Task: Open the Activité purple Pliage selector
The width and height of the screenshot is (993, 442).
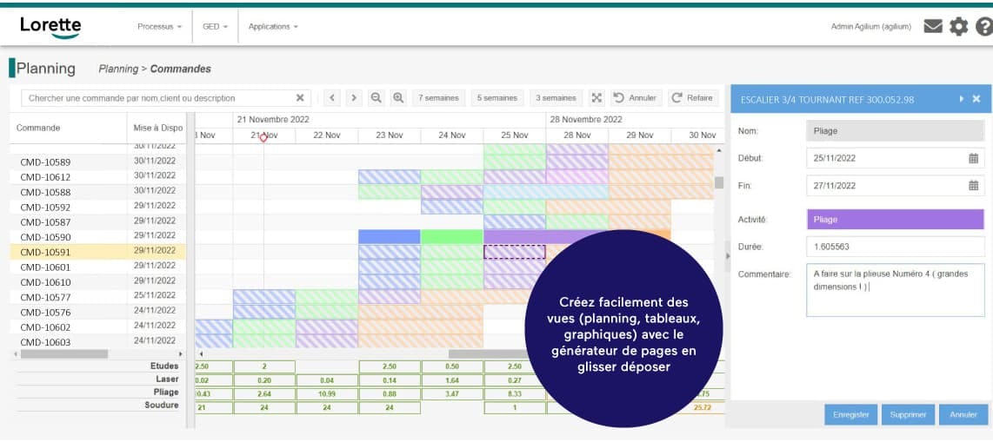Action: coord(895,220)
